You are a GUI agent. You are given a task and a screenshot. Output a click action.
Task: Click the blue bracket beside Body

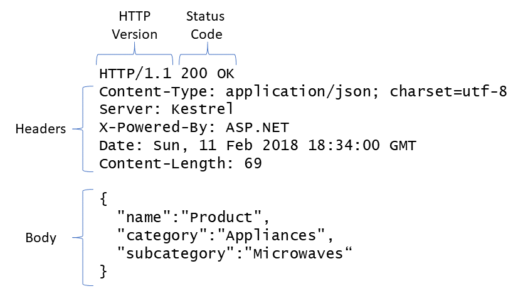[83, 238]
